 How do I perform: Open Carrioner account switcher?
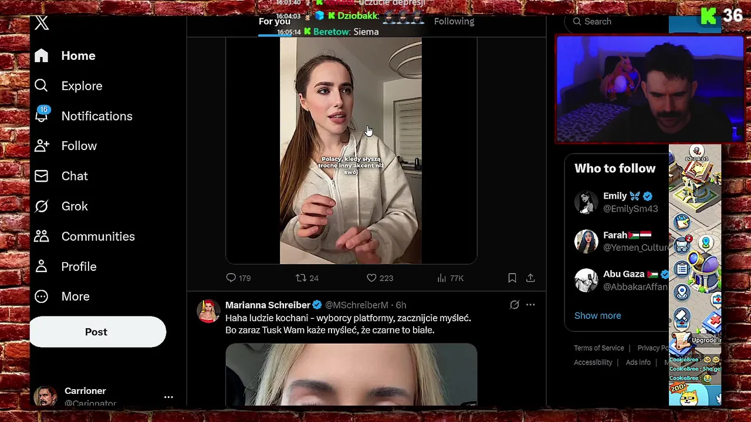tap(103, 397)
